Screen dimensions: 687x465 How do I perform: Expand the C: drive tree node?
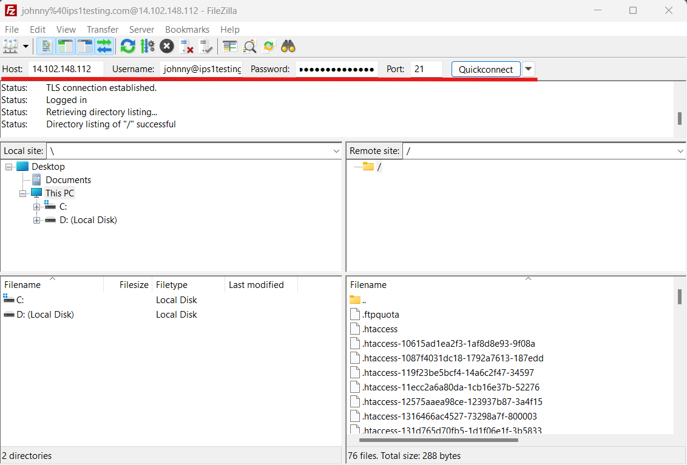(37, 207)
